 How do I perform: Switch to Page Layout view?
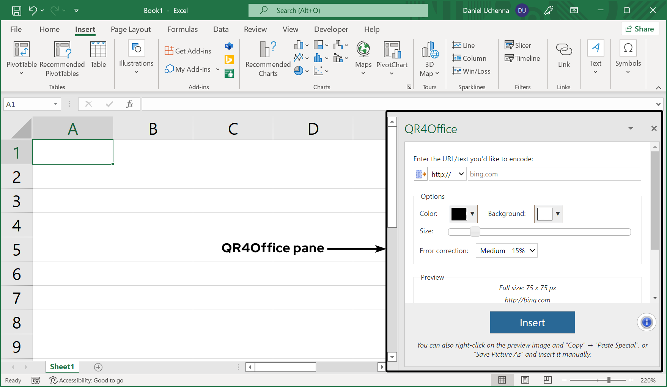(x=525, y=380)
